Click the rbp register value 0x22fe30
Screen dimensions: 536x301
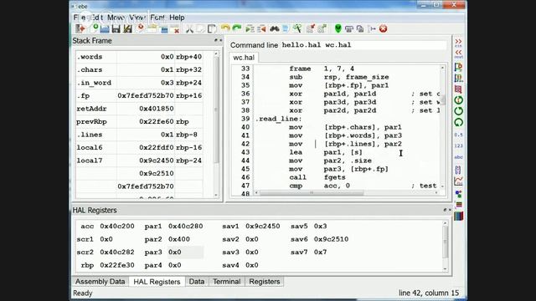(x=117, y=265)
